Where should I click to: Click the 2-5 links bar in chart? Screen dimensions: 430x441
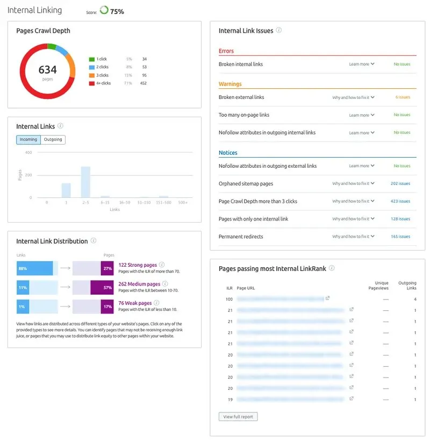(x=85, y=182)
